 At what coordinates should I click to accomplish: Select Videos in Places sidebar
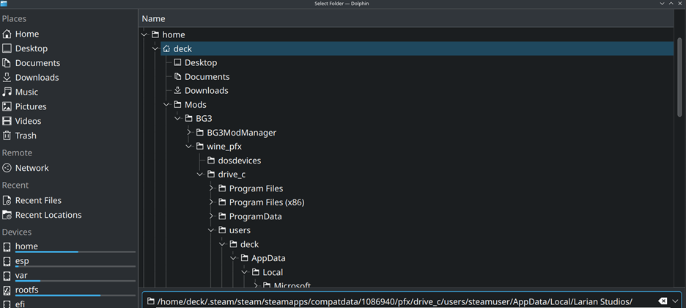(28, 121)
